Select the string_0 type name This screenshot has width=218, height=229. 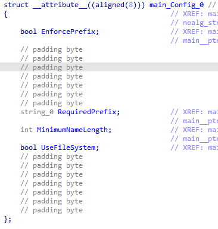coord(37,112)
